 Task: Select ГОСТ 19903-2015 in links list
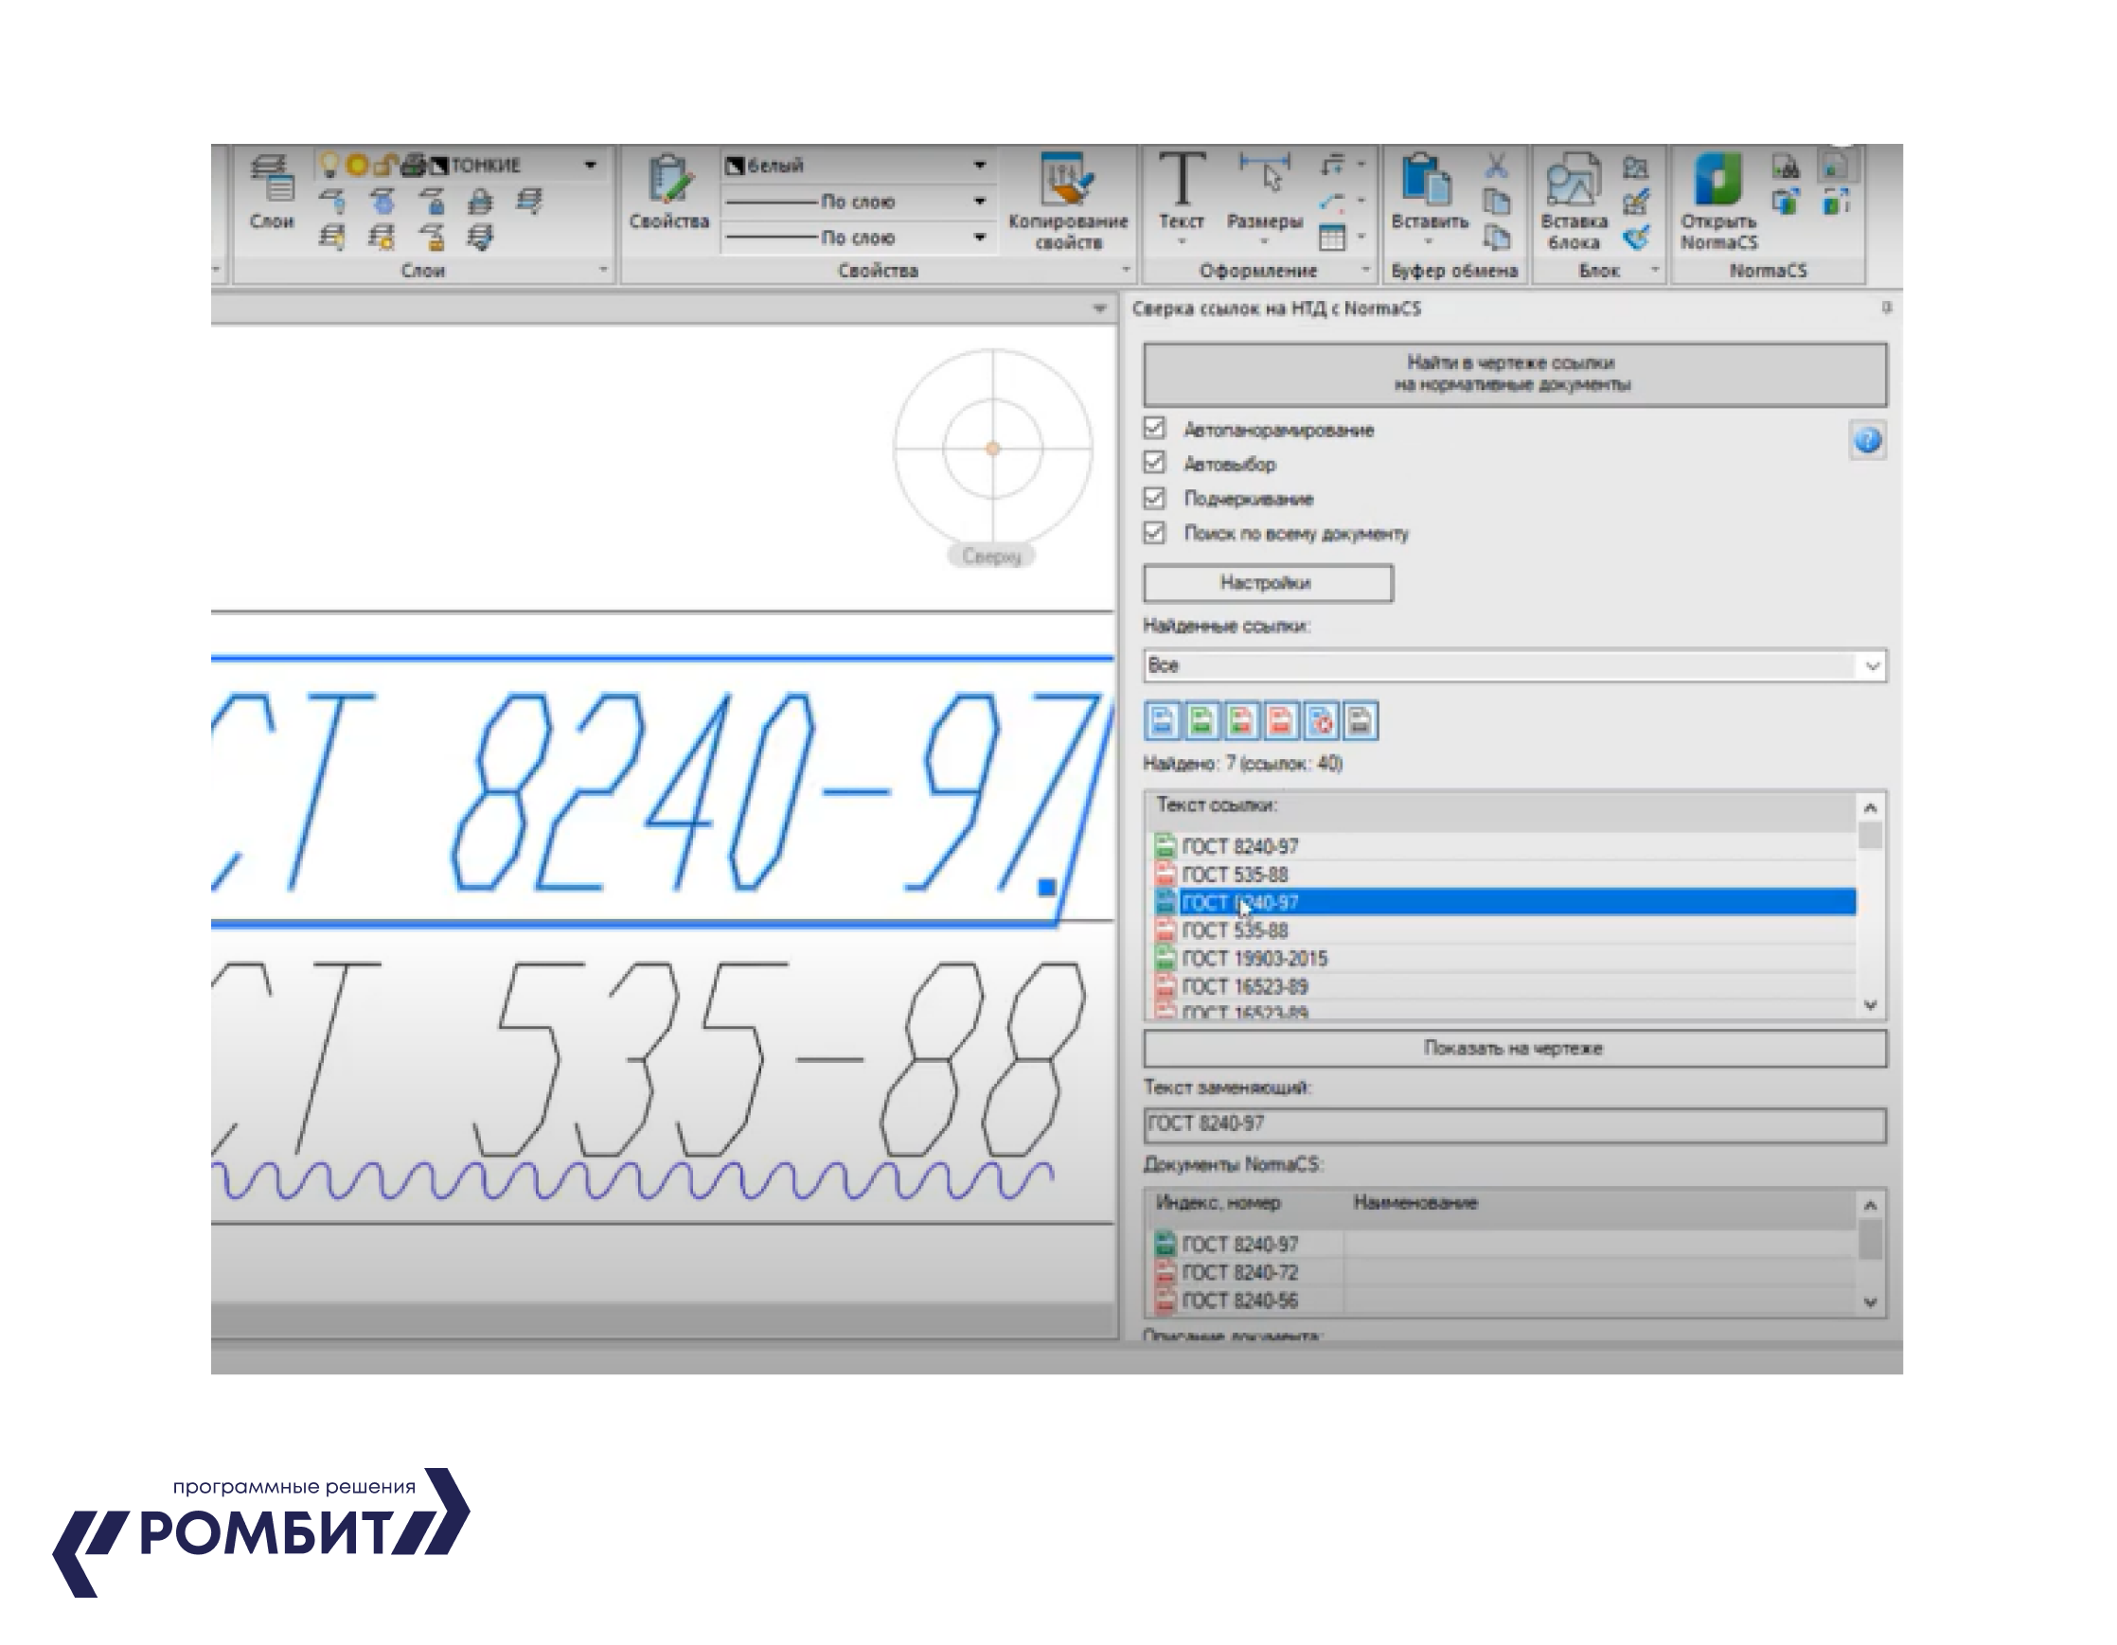point(1254,958)
